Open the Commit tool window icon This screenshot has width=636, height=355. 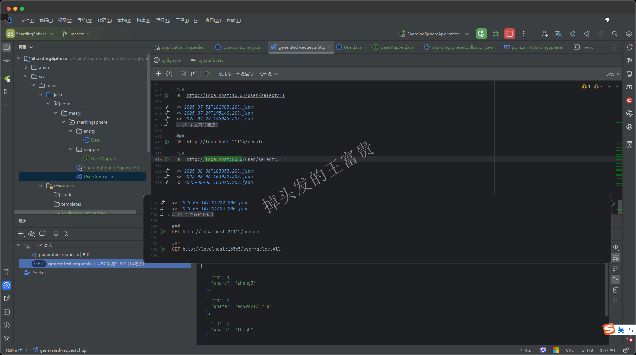click(x=7, y=61)
